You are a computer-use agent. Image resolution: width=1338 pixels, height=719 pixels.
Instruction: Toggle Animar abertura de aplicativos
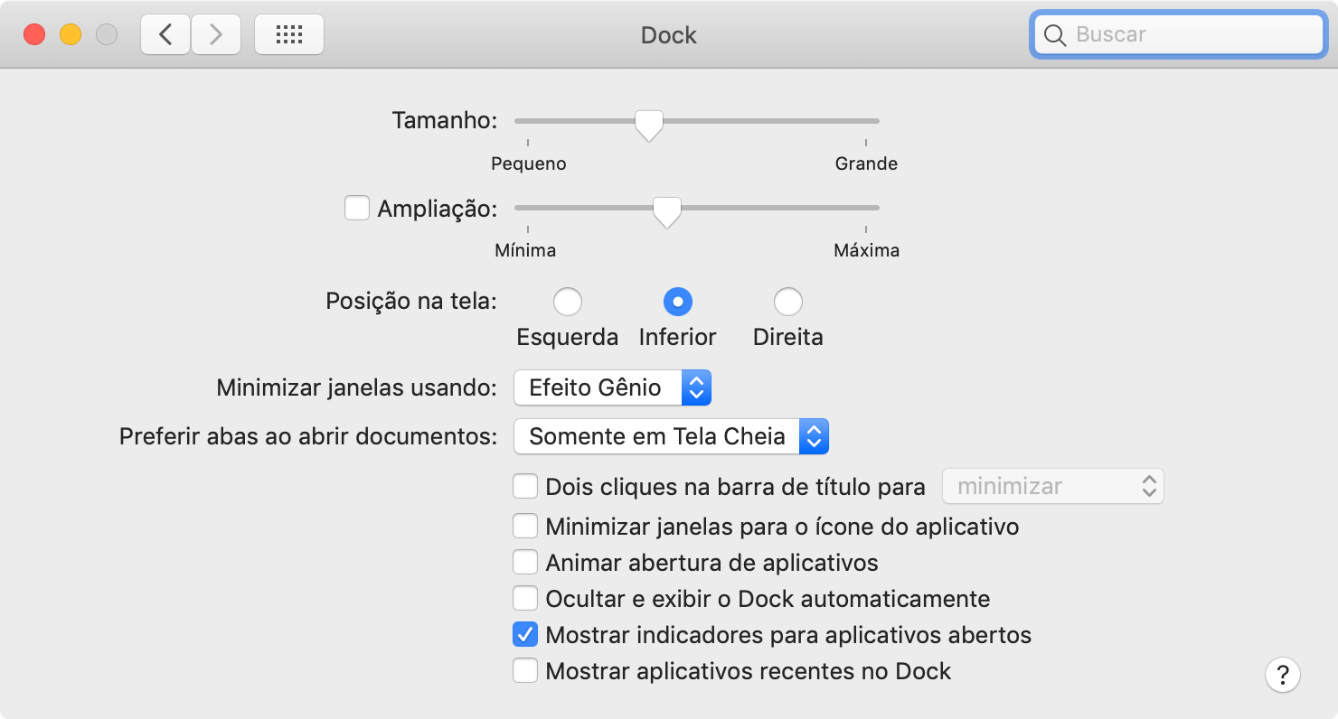tap(525, 563)
